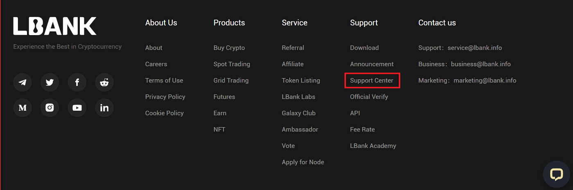Go to Spot Trading page

tap(232, 64)
